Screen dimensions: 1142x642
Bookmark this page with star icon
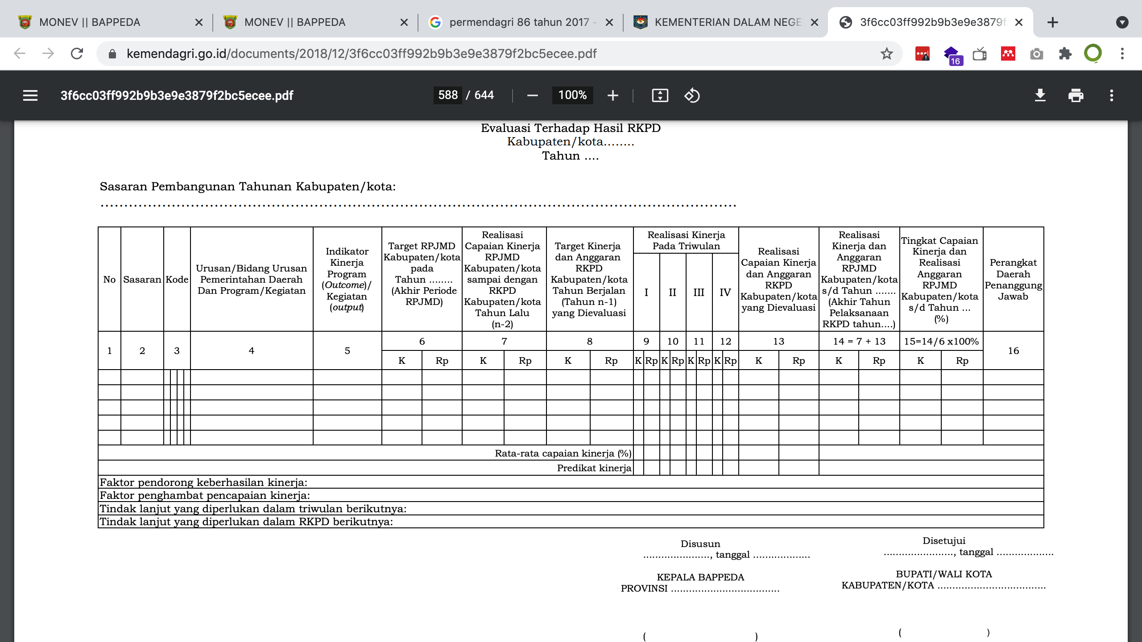tap(886, 54)
